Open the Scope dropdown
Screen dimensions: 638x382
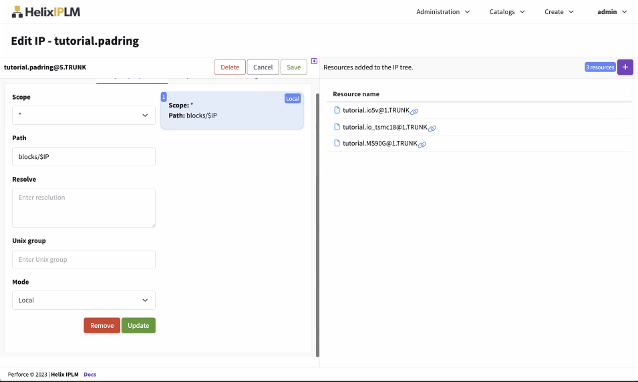84,116
